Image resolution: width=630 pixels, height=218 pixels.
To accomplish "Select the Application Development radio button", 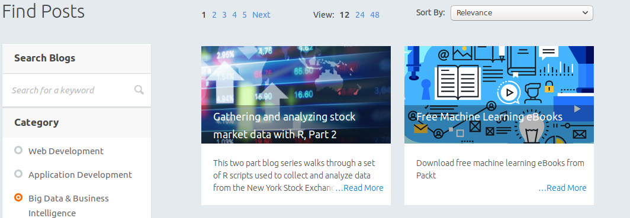I will click(18, 174).
